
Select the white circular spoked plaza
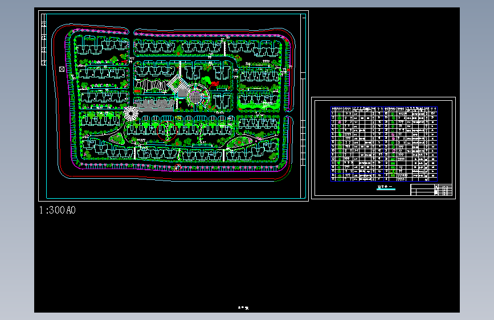coord(130,113)
